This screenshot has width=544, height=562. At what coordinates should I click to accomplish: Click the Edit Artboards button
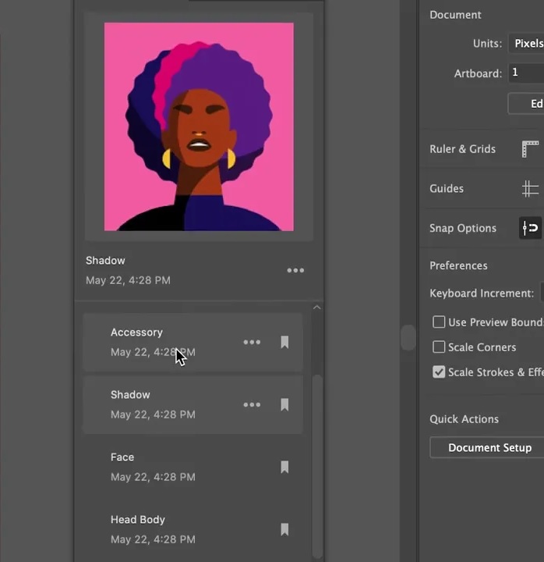tap(528, 104)
